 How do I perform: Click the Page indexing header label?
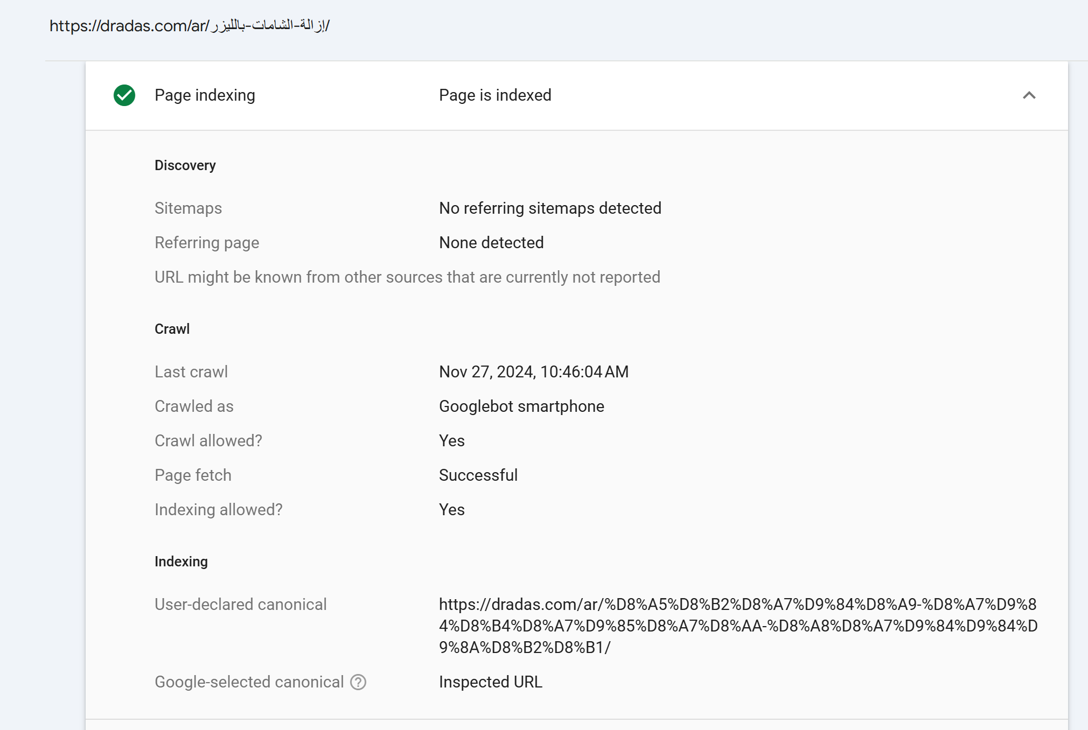205,95
